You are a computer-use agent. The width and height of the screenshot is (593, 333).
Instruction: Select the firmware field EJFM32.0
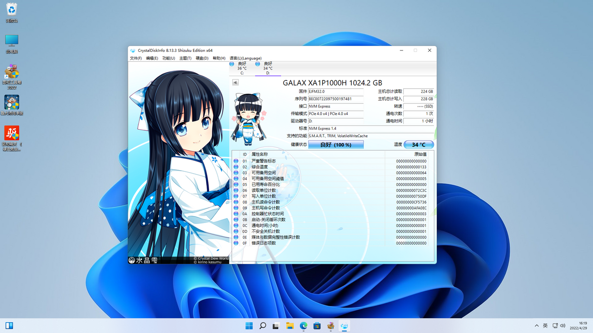[x=336, y=91]
